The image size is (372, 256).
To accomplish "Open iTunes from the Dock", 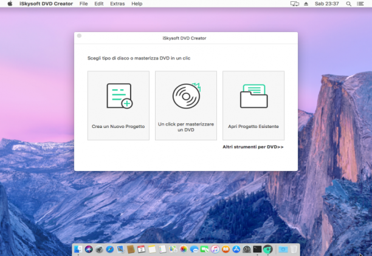I will coord(215,249).
